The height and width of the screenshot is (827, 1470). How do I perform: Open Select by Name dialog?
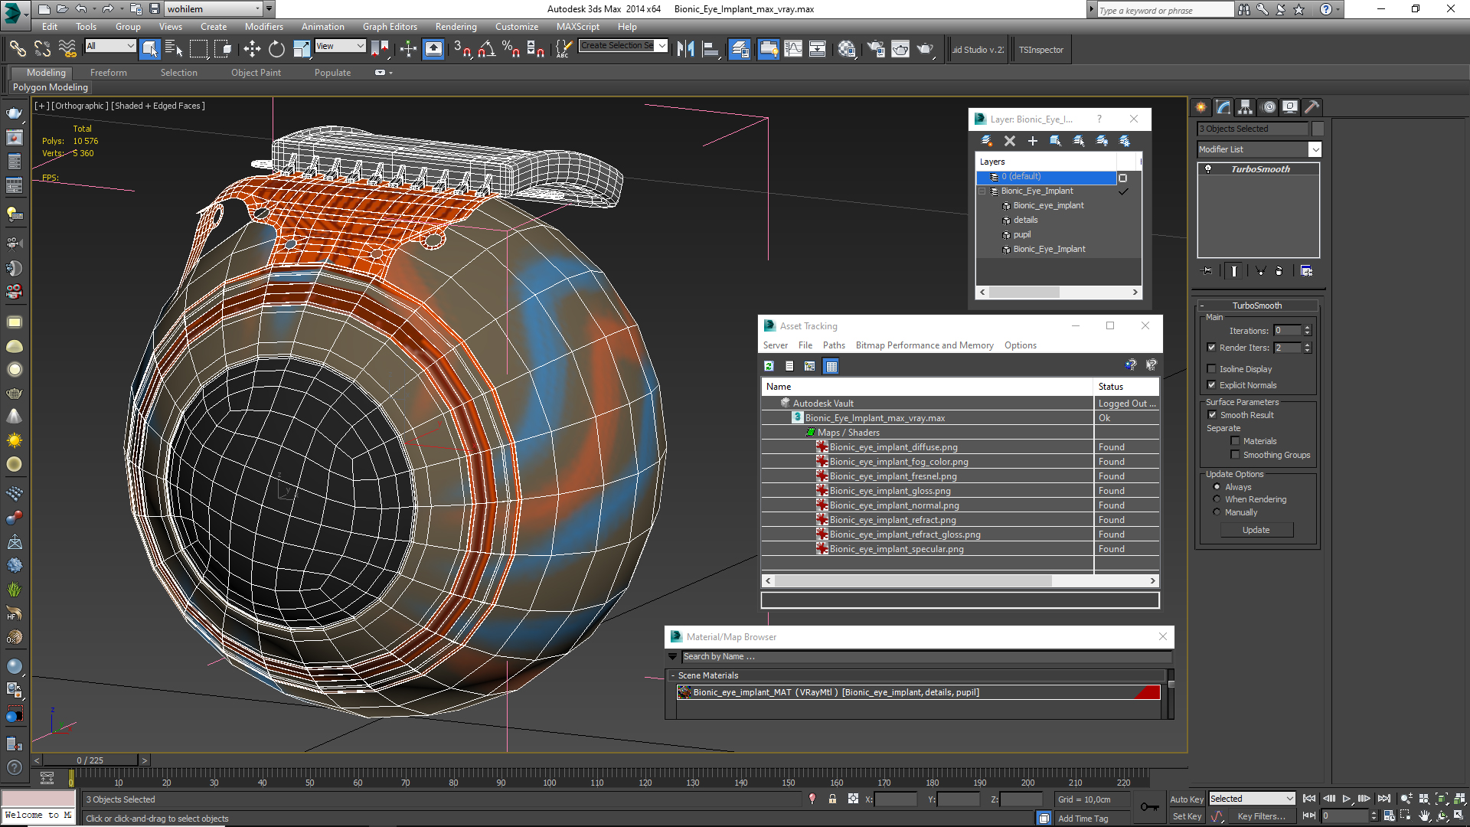click(174, 50)
